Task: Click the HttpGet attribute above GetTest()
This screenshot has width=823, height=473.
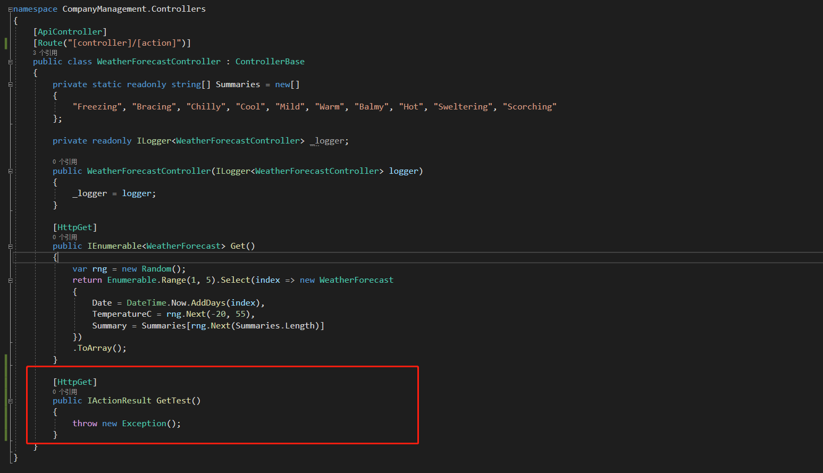Action: [75, 382]
